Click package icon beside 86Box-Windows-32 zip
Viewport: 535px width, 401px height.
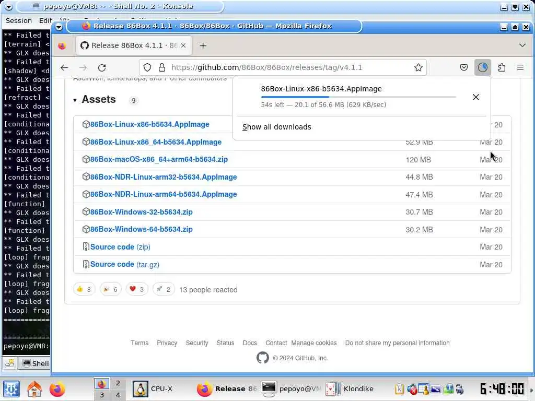pos(86,211)
